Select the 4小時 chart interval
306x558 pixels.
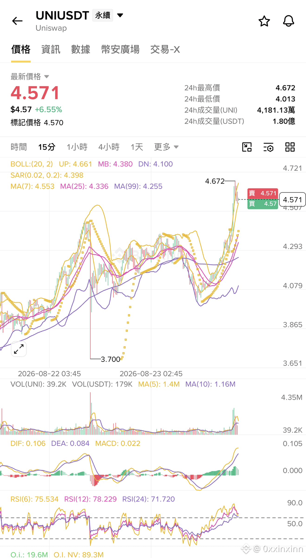(x=109, y=147)
